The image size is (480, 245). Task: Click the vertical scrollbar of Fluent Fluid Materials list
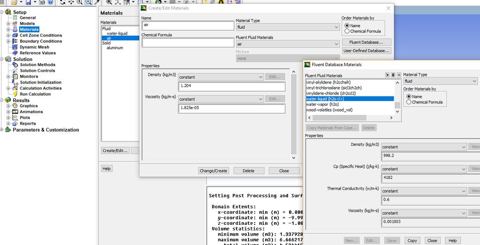tap(397, 97)
